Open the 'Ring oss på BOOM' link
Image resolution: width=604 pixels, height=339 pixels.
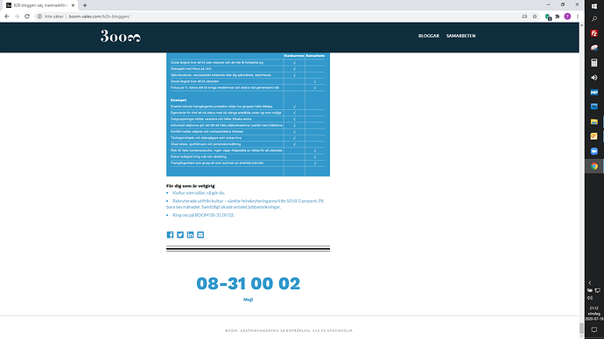click(203, 215)
